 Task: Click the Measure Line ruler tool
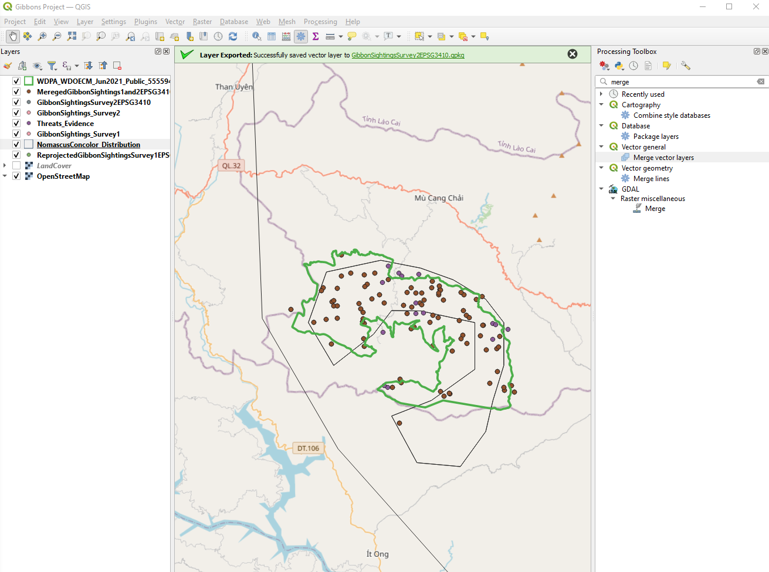click(330, 36)
